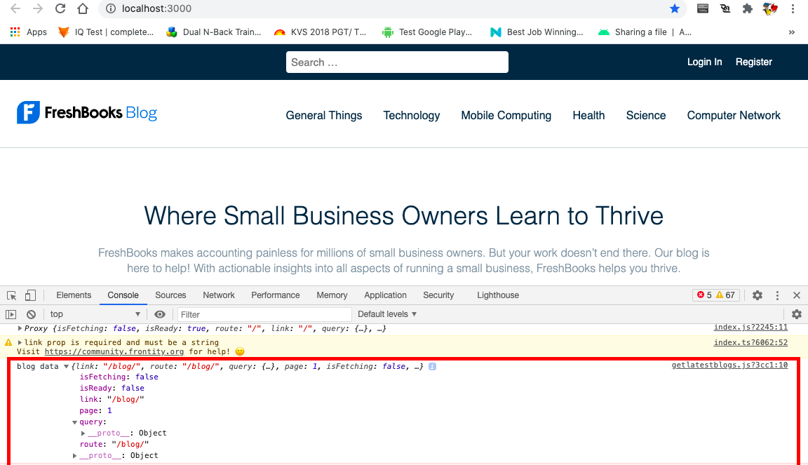
Task: Clear the console with the ban icon
Action: [x=31, y=314]
